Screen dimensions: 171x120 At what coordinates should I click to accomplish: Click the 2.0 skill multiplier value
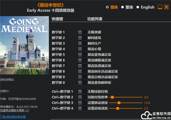(146, 97)
